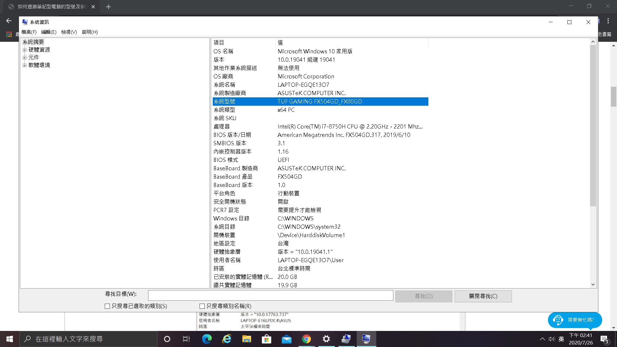Click the scrollbar down arrow in details pane

click(x=593, y=284)
